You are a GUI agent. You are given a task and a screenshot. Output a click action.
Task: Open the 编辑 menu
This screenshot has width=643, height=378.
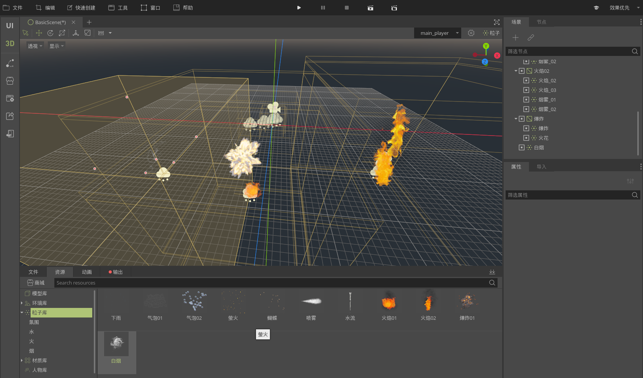[46, 8]
